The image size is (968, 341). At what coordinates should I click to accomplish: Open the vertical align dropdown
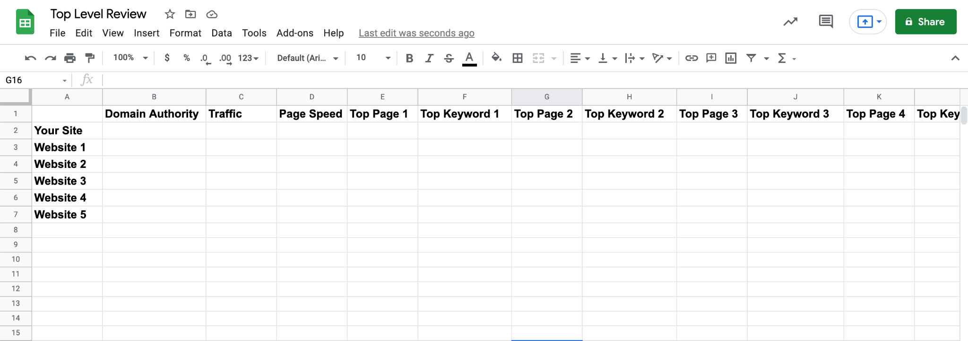click(x=608, y=58)
